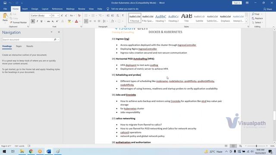This screenshot has height=155, width=276.
Task: Click the Sort icon
Action: (x=118, y=15)
